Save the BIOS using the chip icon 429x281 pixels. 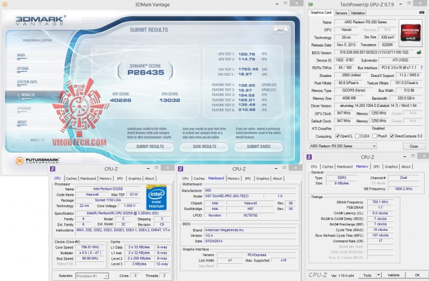coord(419,53)
